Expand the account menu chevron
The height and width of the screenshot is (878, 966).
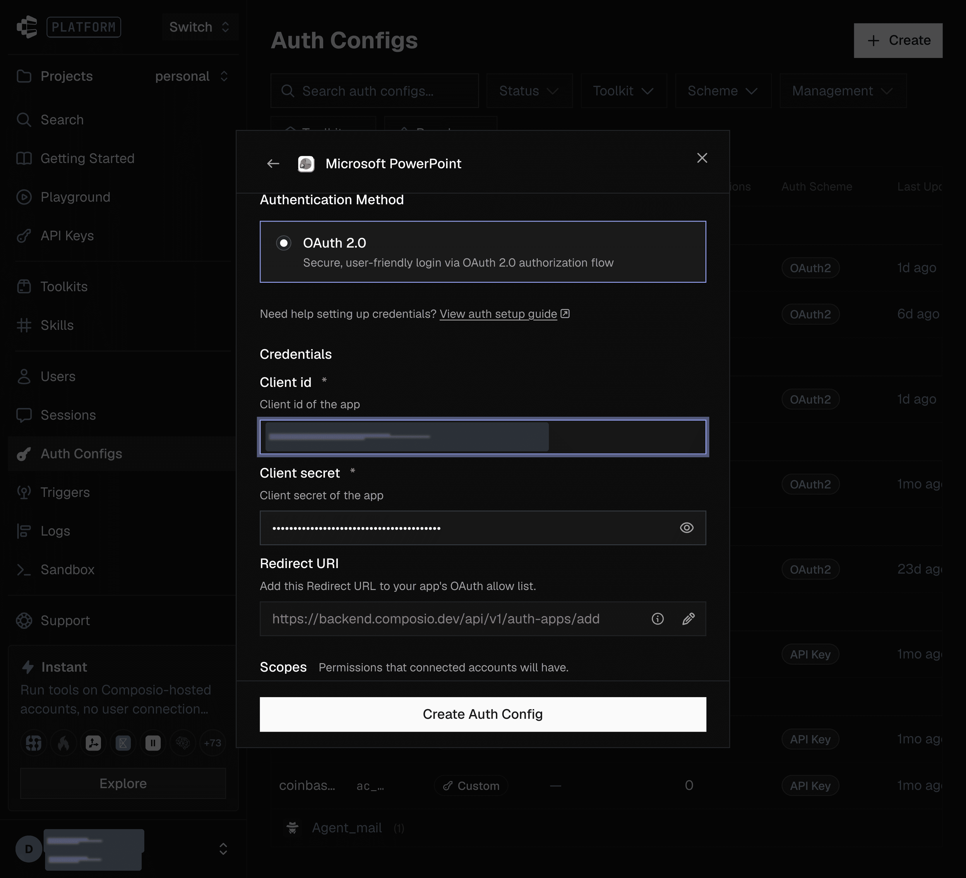pos(223,849)
